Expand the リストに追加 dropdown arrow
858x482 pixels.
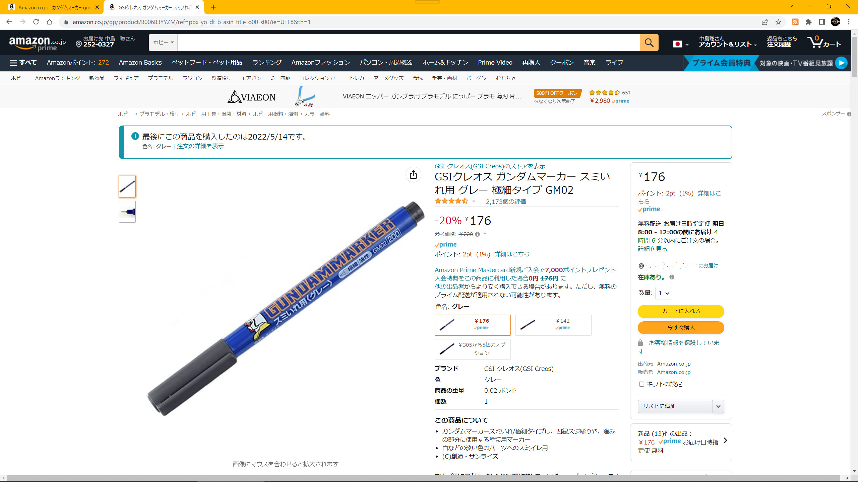[718, 406]
